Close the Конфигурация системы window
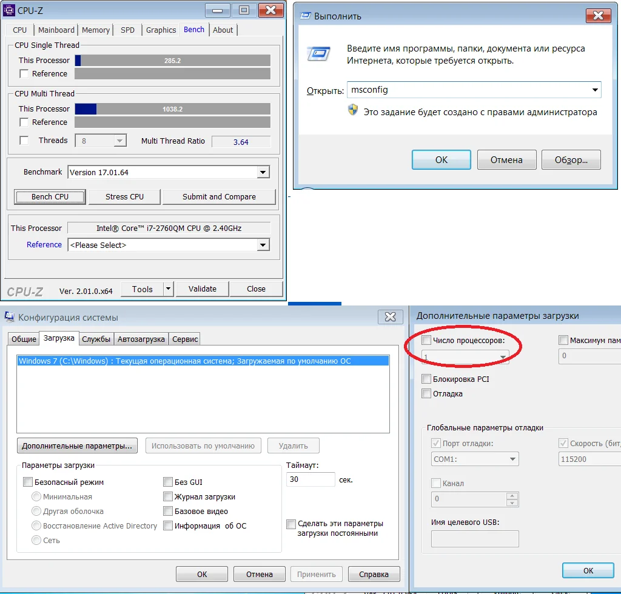 (x=391, y=316)
